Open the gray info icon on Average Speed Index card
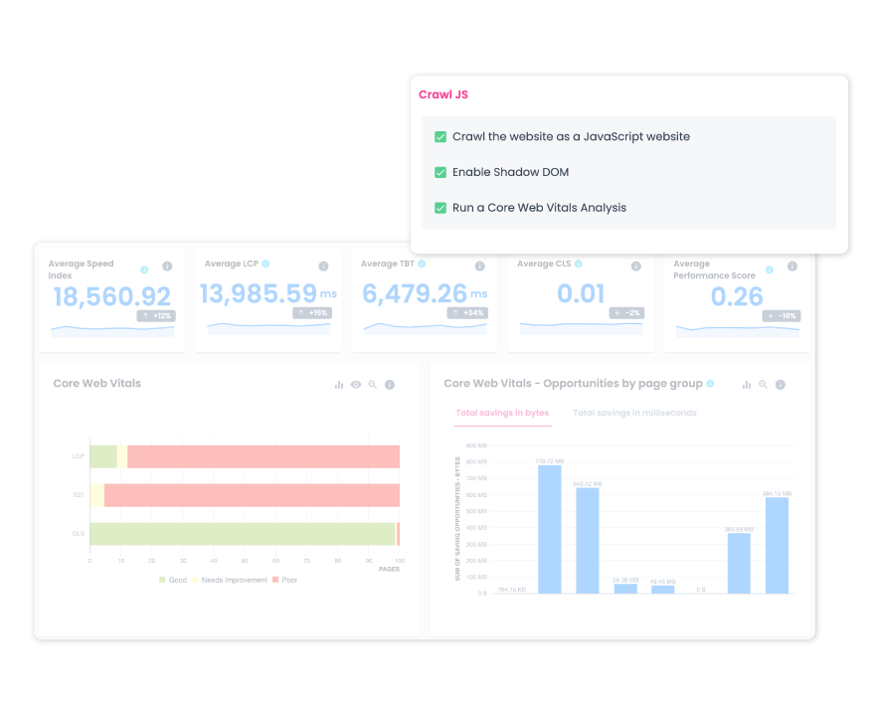Image resolution: width=881 pixels, height=706 pixels. coord(167,266)
